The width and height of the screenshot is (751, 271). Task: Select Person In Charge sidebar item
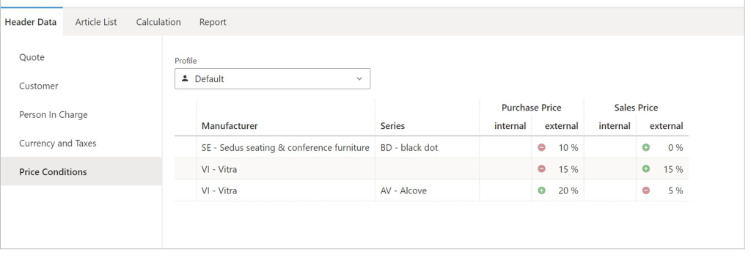coord(53,115)
